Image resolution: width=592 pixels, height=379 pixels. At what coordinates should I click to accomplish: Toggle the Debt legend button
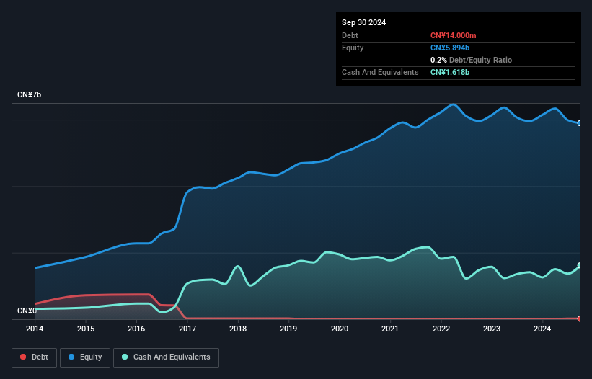coord(35,357)
